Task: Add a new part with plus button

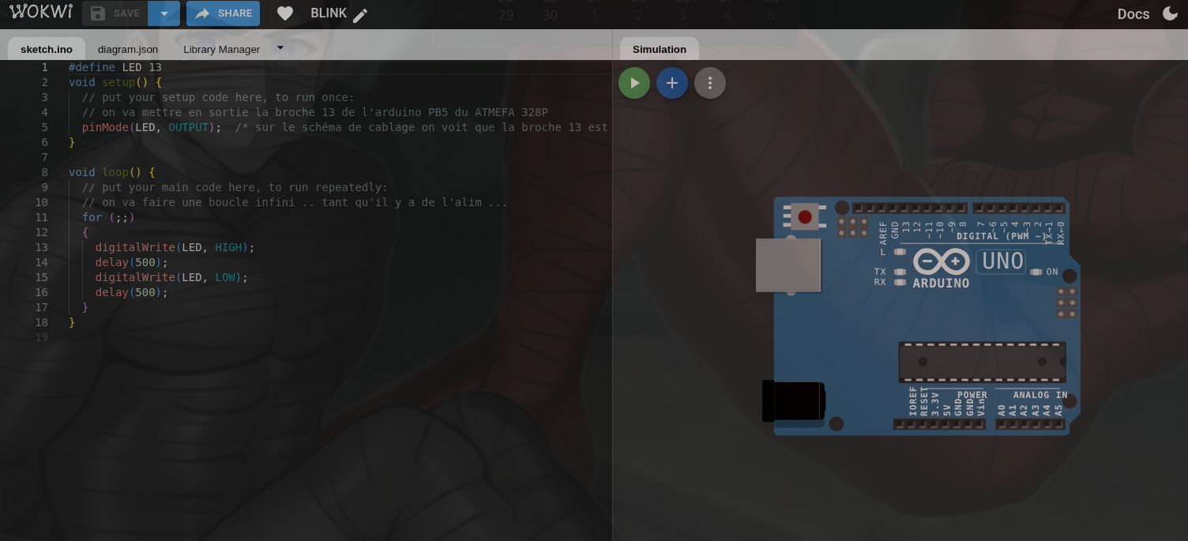Action: (672, 83)
